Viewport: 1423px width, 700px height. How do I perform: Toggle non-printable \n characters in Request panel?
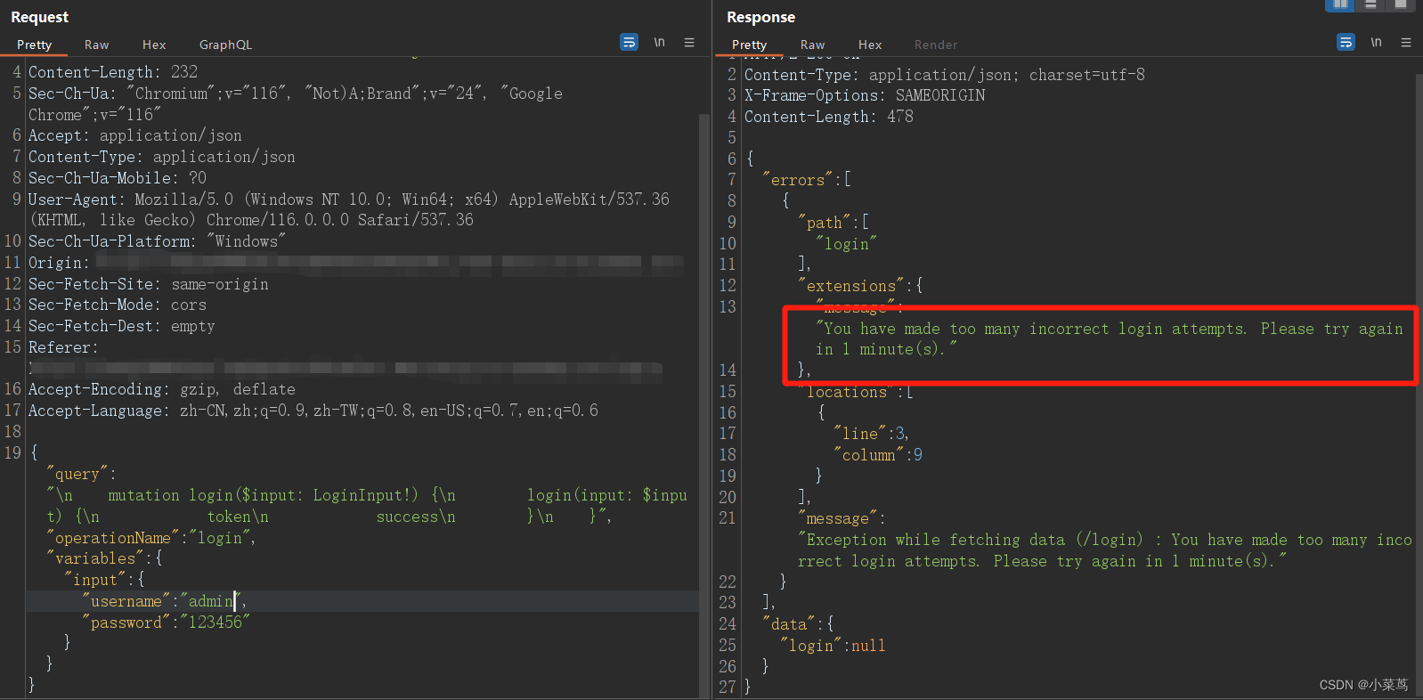pos(659,42)
